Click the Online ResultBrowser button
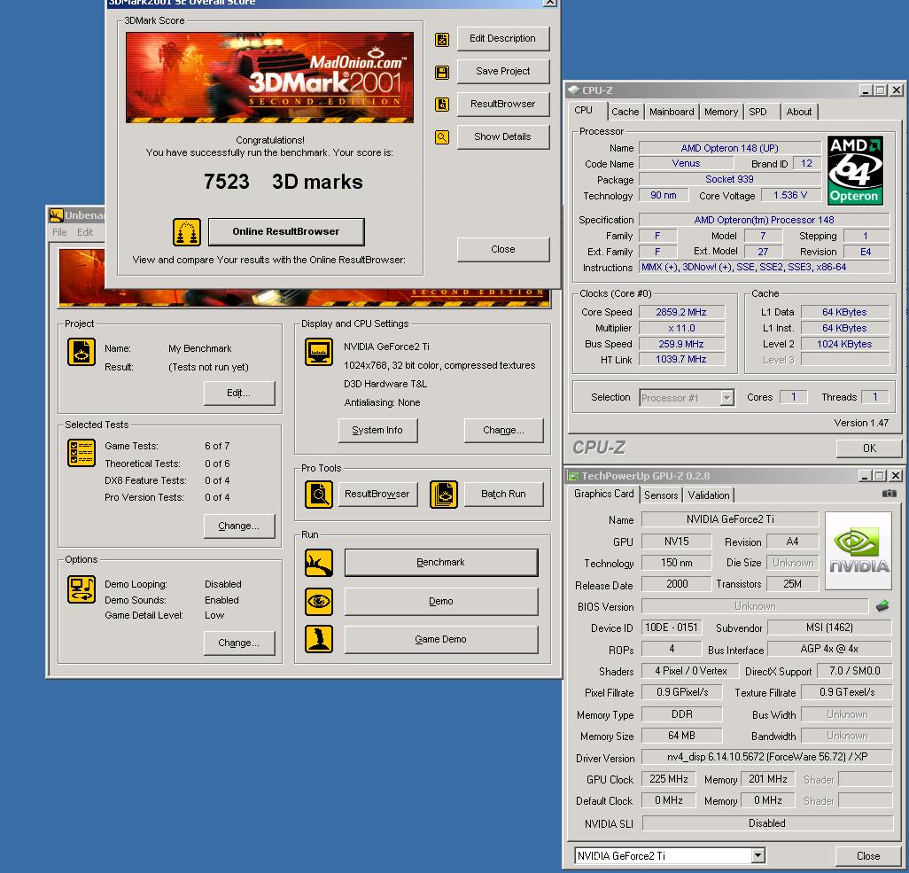The height and width of the screenshot is (873, 909). click(286, 231)
